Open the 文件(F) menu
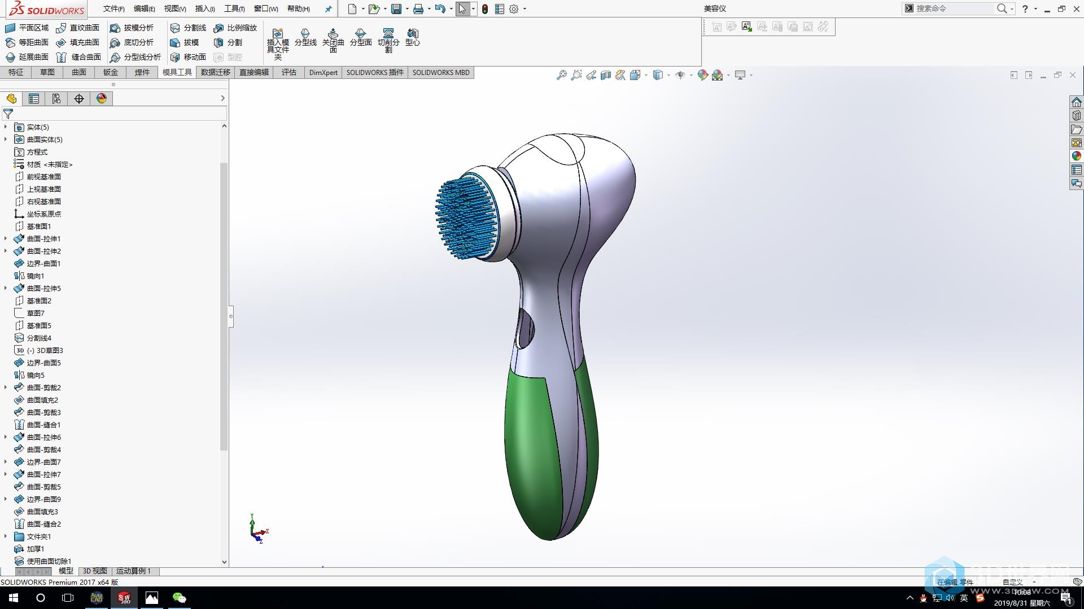Image resolution: width=1084 pixels, height=609 pixels. [113, 8]
